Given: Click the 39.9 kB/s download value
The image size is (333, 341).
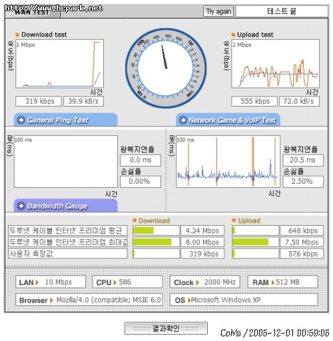Looking at the screenshot, I should 83,101.
